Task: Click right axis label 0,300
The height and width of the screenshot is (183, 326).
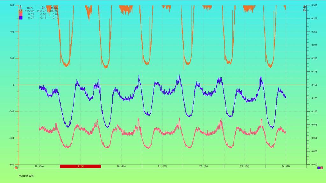Action: click(314, 5)
